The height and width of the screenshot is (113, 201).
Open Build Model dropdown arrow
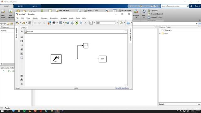(131, 23)
